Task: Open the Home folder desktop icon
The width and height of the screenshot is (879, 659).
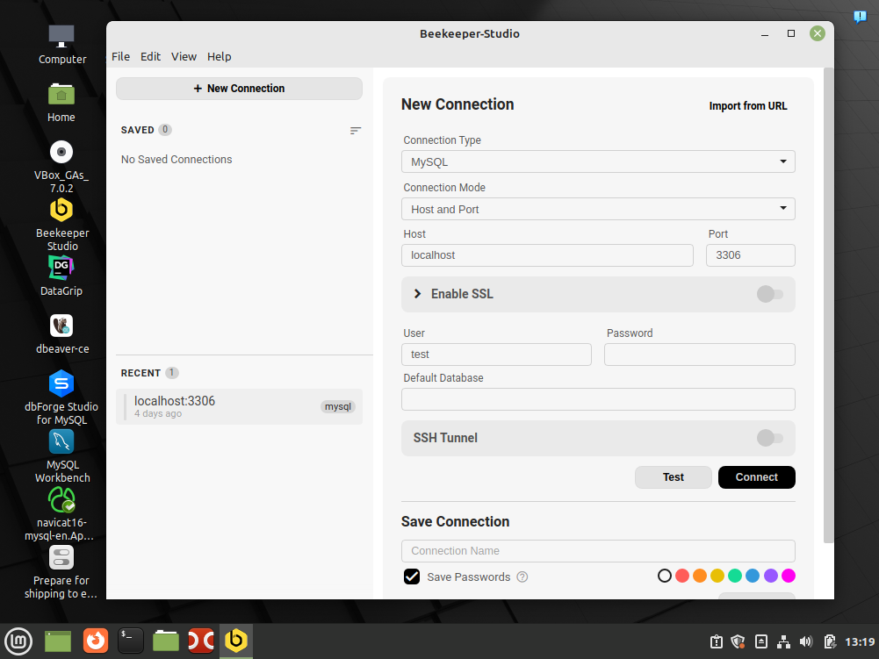Action: pyautogui.click(x=61, y=103)
